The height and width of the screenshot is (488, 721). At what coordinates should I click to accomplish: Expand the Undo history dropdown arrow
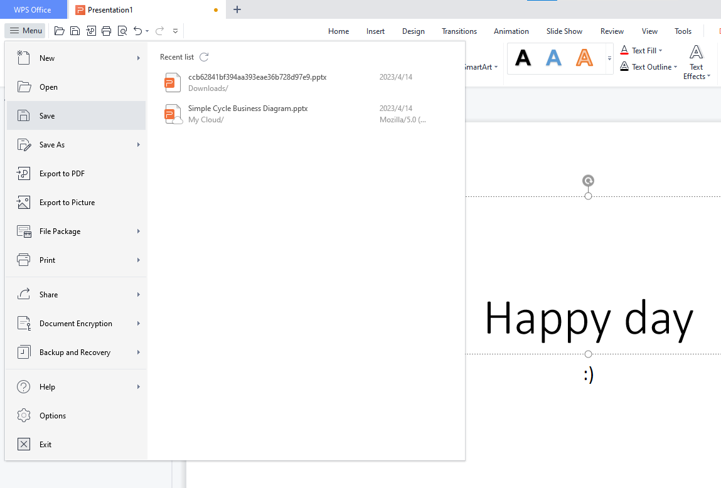point(146,30)
